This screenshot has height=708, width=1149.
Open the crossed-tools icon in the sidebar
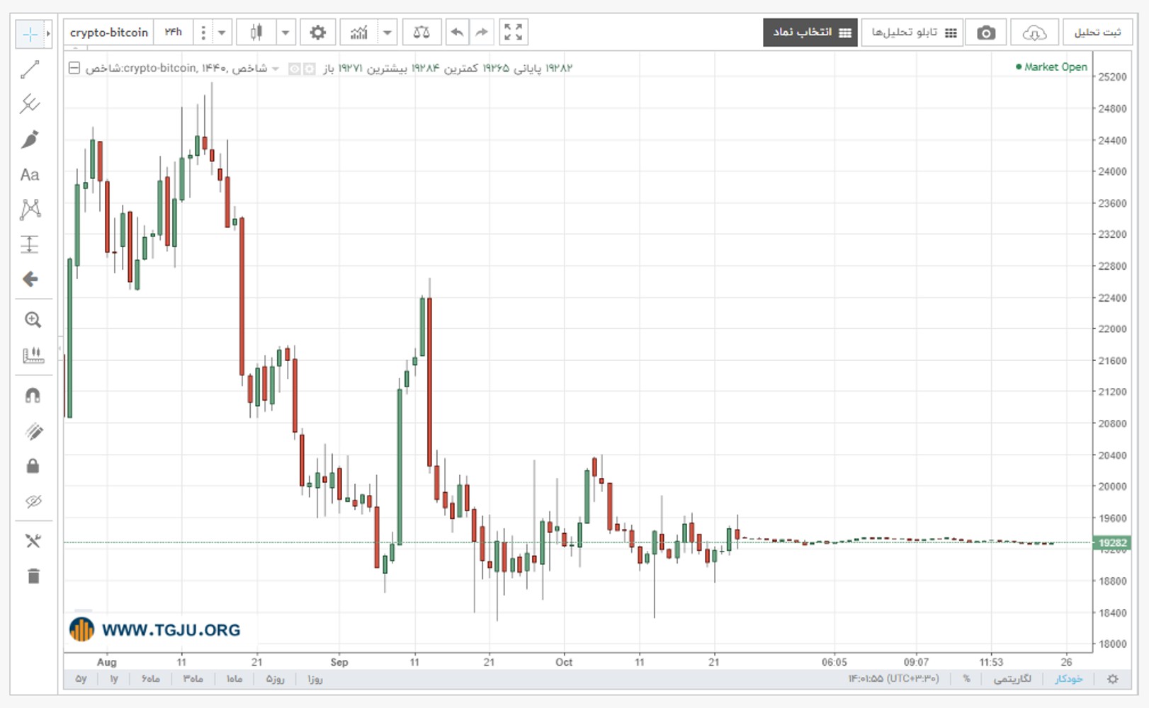pyautogui.click(x=33, y=541)
